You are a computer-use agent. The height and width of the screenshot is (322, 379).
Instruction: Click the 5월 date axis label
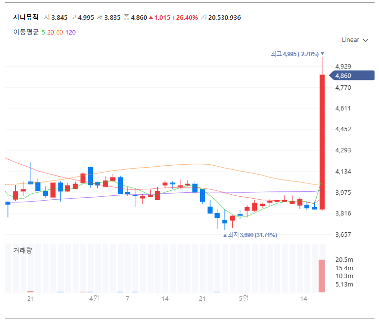click(244, 299)
